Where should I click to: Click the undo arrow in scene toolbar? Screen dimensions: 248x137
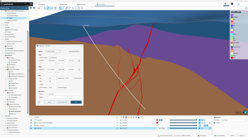pyautogui.click(x=73, y=8)
